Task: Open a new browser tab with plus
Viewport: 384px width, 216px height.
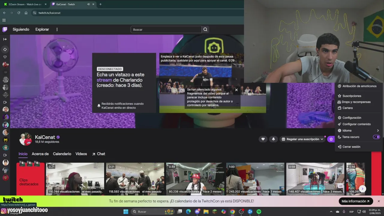Action: [100, 4]
